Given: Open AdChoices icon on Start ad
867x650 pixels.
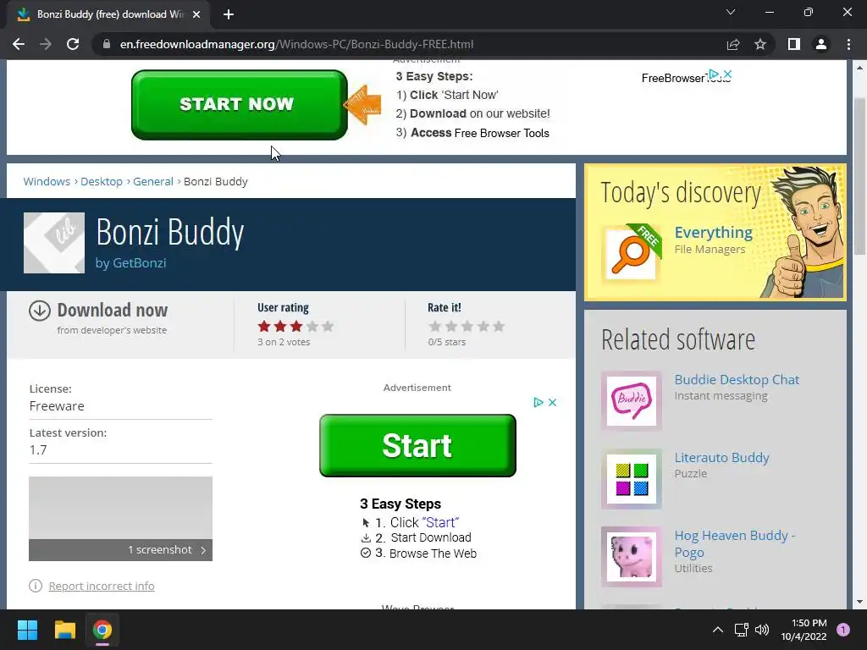Looking at the screenshot, I should 538,402.
